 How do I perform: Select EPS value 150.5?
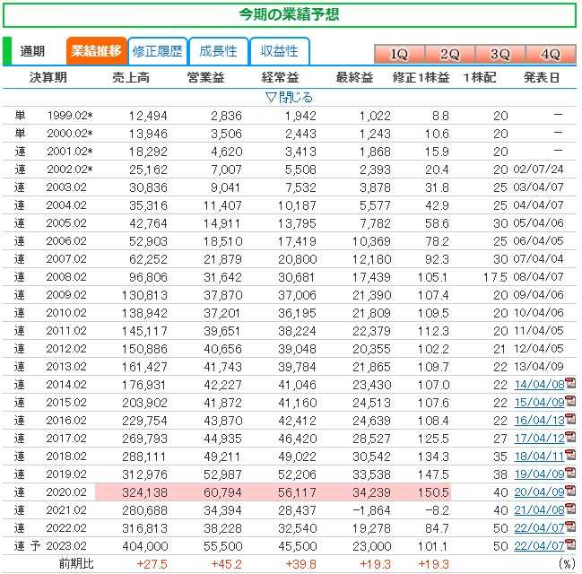tap(433, 492)
